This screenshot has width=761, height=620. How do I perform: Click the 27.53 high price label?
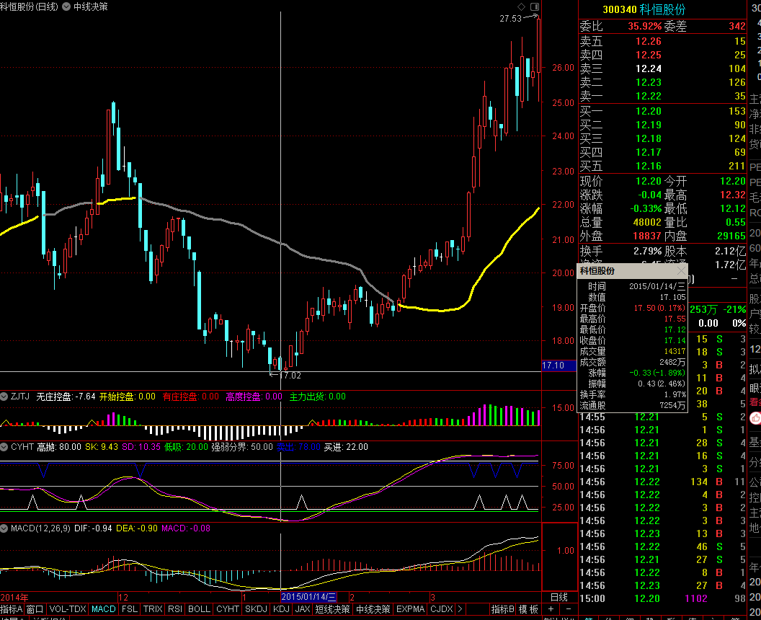pos(510,19)
